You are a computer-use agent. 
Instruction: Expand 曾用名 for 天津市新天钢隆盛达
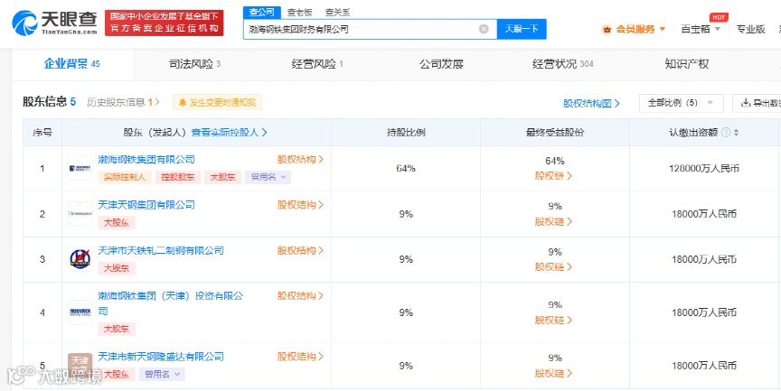[162, 374]
